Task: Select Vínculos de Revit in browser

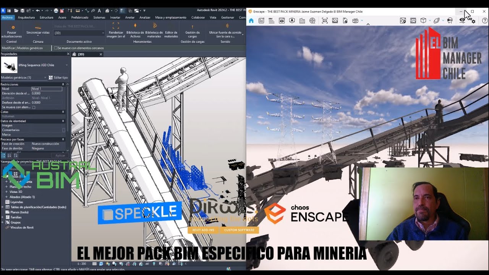Action: [x=22, y=227]
